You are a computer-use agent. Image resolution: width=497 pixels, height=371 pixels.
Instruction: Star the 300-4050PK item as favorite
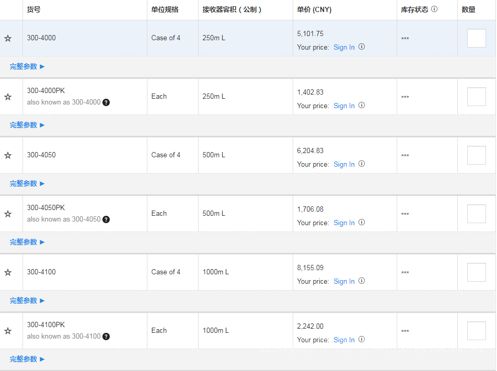(8, 214)
